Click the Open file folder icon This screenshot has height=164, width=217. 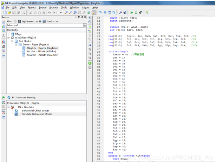pos(9,13)
